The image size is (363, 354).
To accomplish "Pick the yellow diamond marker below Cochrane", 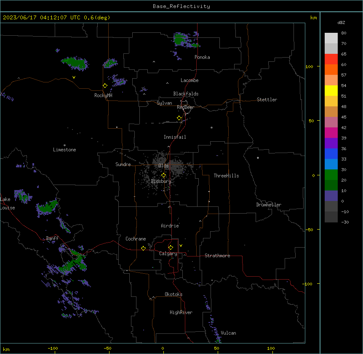I will click(x=143, y=248).
